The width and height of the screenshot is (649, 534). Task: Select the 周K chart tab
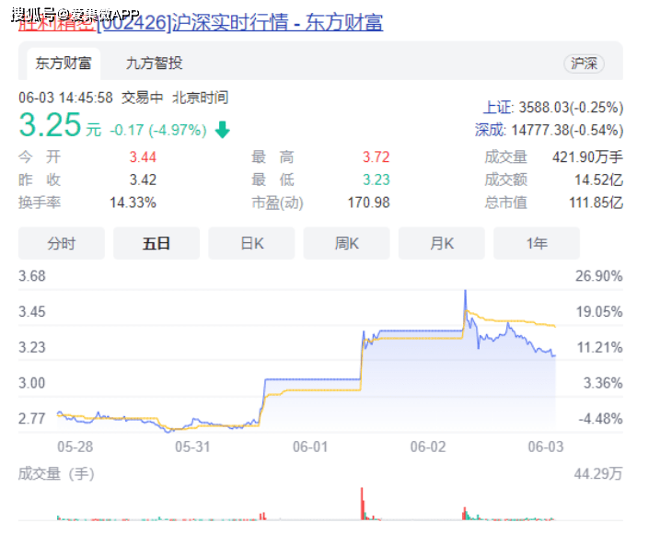(346, 243)
